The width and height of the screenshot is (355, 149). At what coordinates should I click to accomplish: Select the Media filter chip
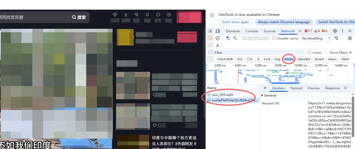pos(289,59)
